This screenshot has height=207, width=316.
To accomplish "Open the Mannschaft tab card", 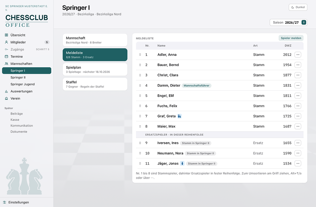I will pyautogui.click(x=95, y=40).
